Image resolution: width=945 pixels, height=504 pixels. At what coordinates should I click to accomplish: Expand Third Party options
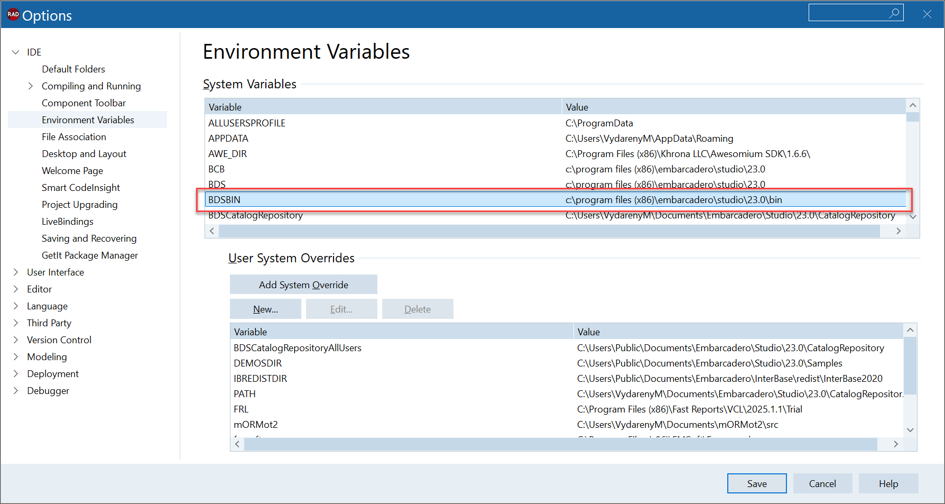pos(15,323)
